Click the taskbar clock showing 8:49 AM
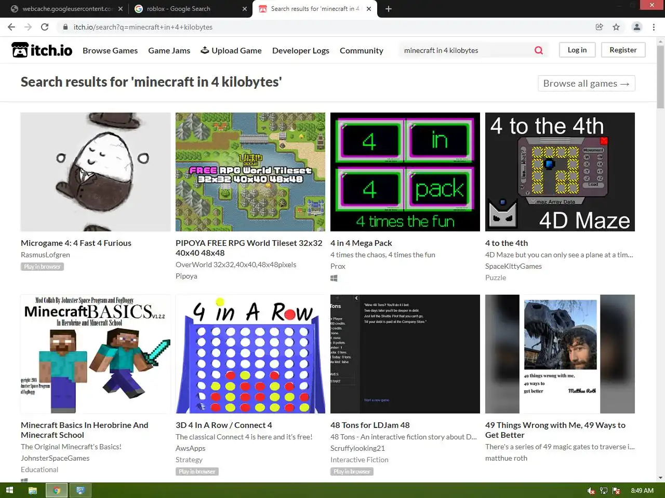The image size is (665, 498). click(642, 491)
